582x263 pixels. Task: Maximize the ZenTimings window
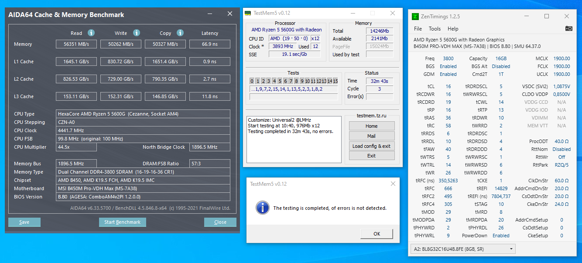pos(547,16)
